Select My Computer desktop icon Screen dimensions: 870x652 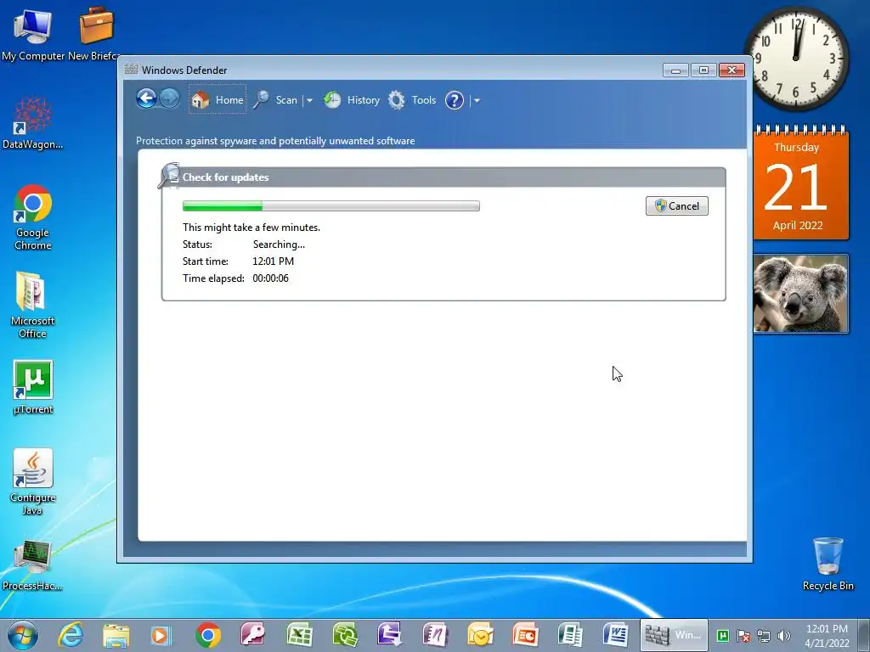[x=33, y=35]
